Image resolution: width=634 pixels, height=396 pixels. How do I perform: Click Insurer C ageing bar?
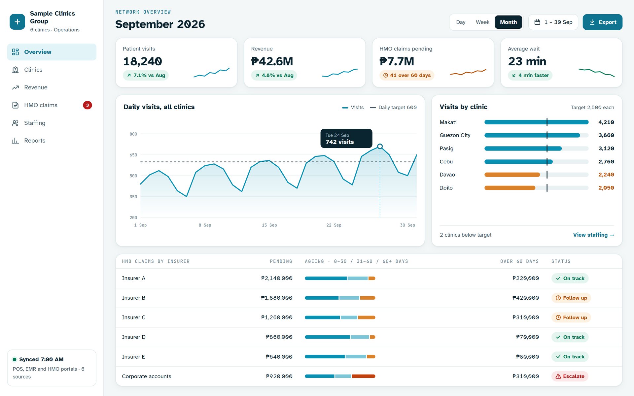[x=340, y=317]
